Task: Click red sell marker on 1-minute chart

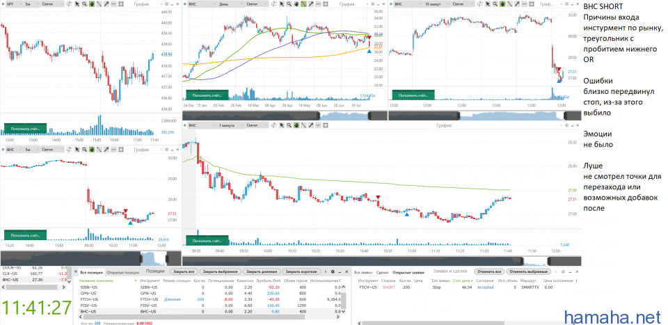Action: 378,197
